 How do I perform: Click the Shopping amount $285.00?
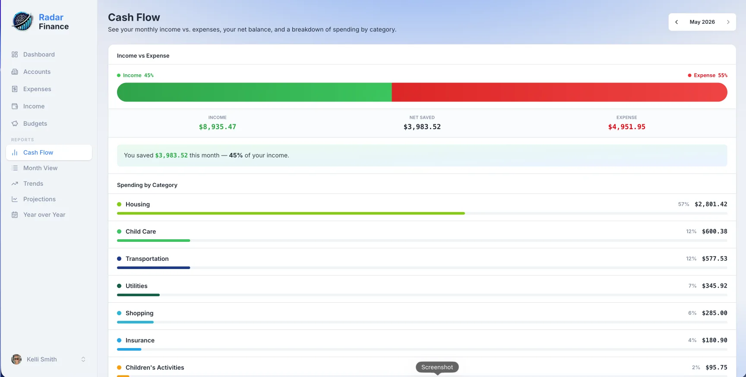pyautogui.click(x=714, y=313)
